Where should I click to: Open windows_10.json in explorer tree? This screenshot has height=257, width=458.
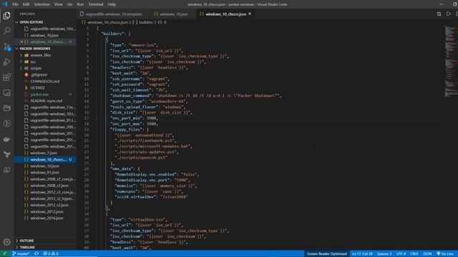tap(46, 166)
